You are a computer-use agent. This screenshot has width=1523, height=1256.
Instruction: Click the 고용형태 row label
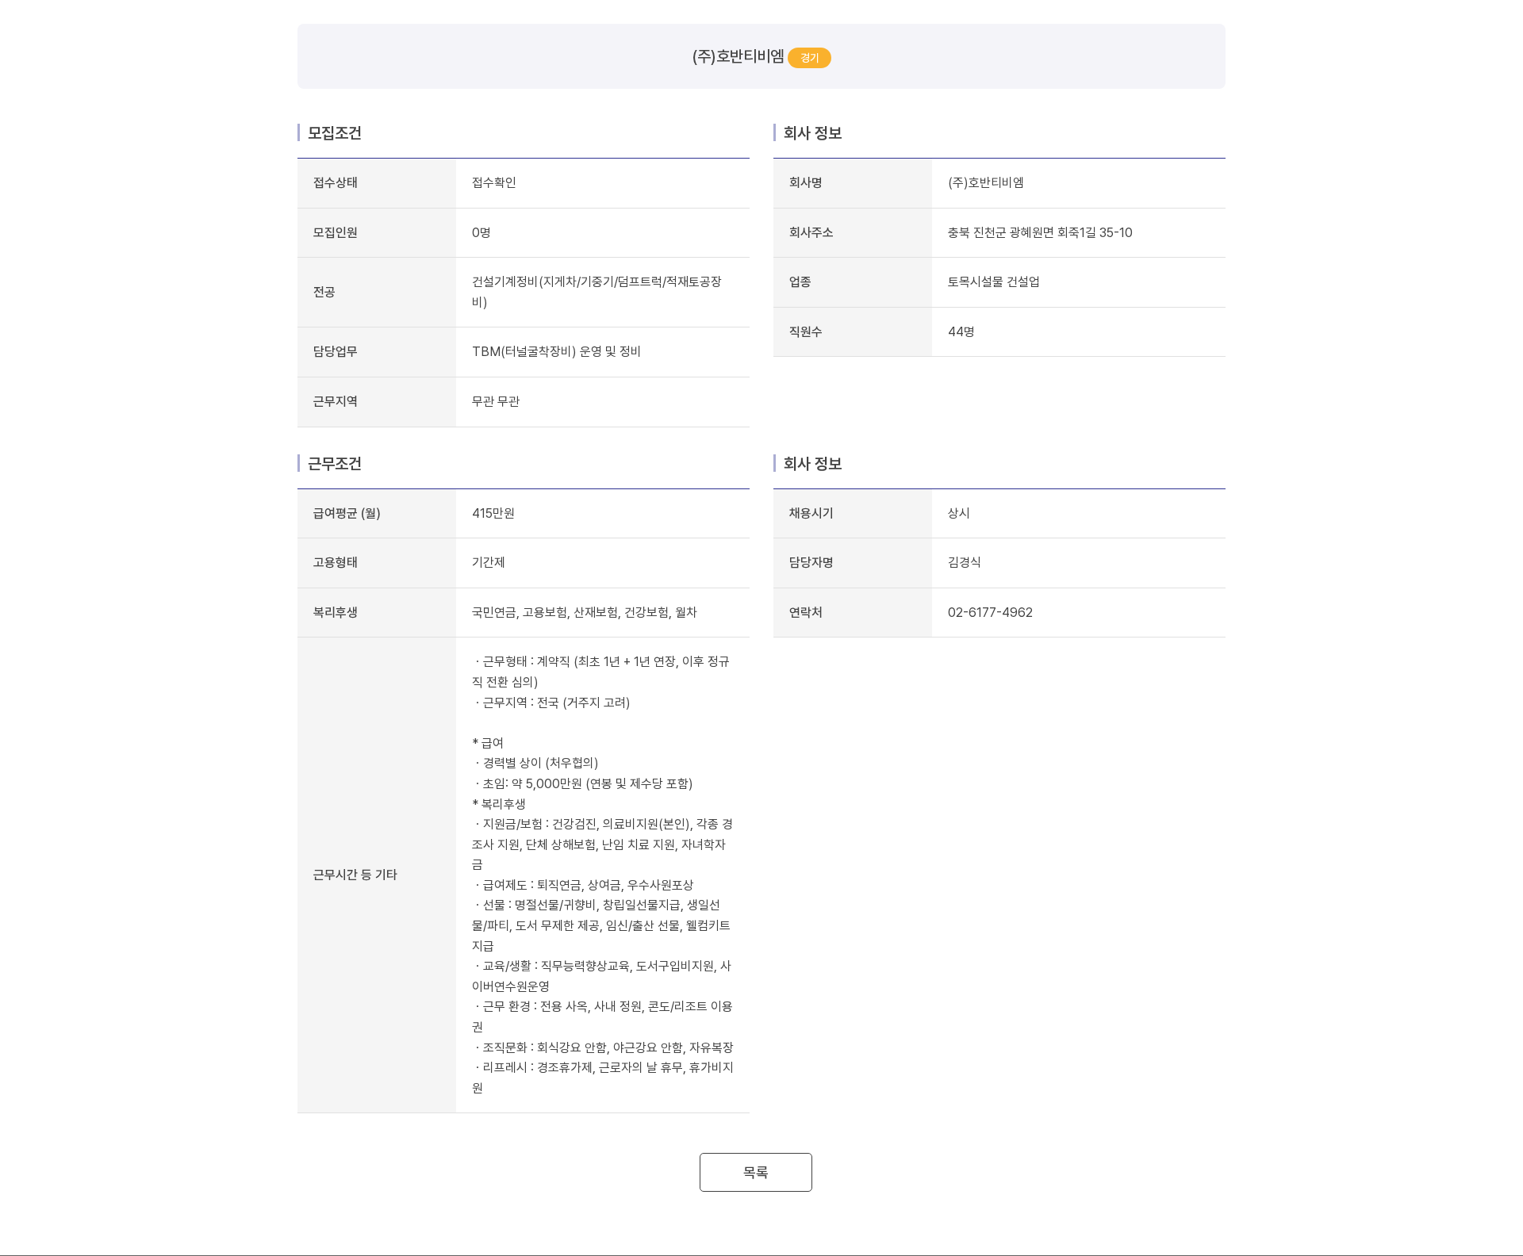click(x=336, y=563)
